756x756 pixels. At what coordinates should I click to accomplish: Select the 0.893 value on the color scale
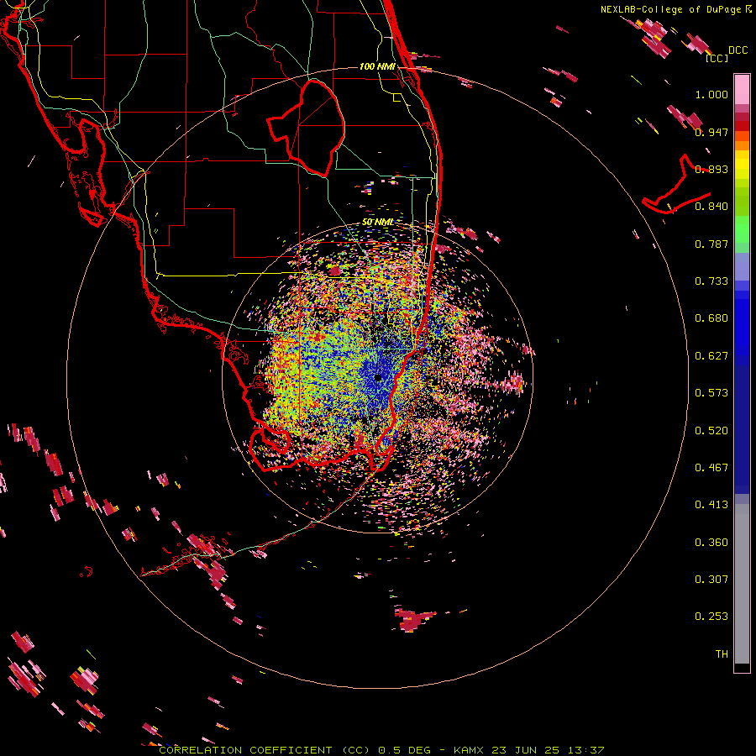(711, 169)
